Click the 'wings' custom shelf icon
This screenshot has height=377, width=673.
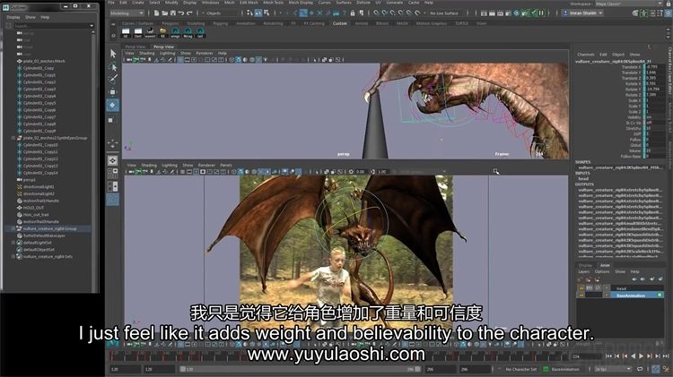[175, 32]
